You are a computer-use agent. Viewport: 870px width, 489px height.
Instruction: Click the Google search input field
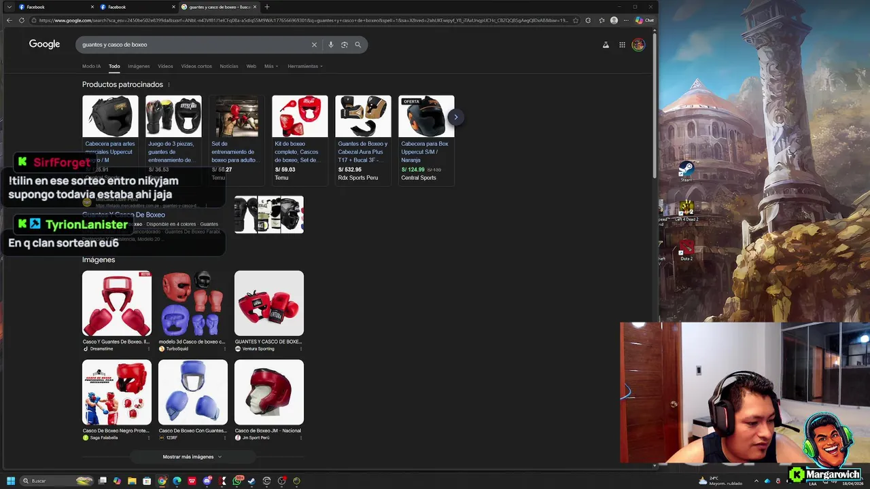(x=194, y=45)
